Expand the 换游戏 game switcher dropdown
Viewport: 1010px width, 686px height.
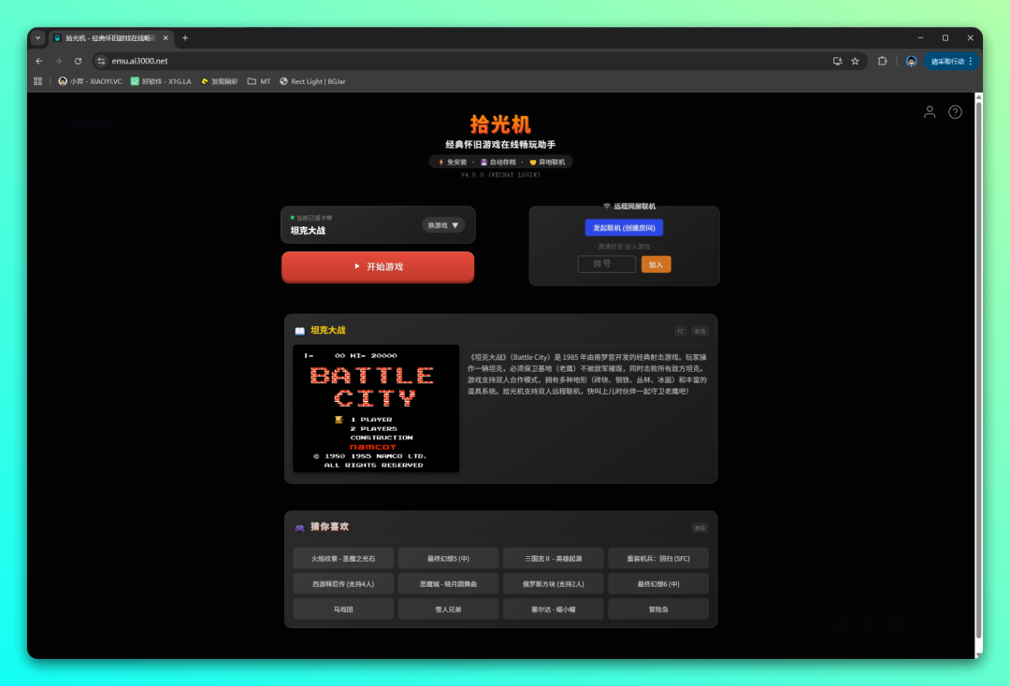pyautogui.click(x=443, y=225)
